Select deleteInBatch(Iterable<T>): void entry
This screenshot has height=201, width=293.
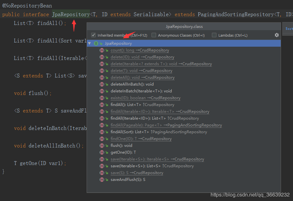point(141,91)
